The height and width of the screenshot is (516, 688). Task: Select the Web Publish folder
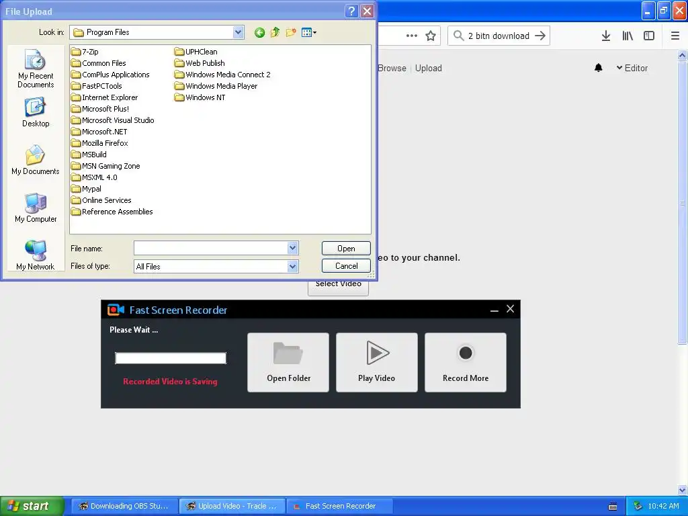coord(200,63)
